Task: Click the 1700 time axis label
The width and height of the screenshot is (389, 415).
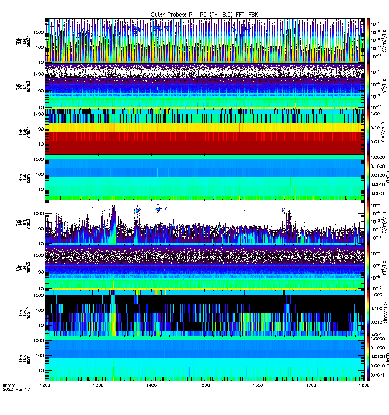Action: click(x=311, y=385)
